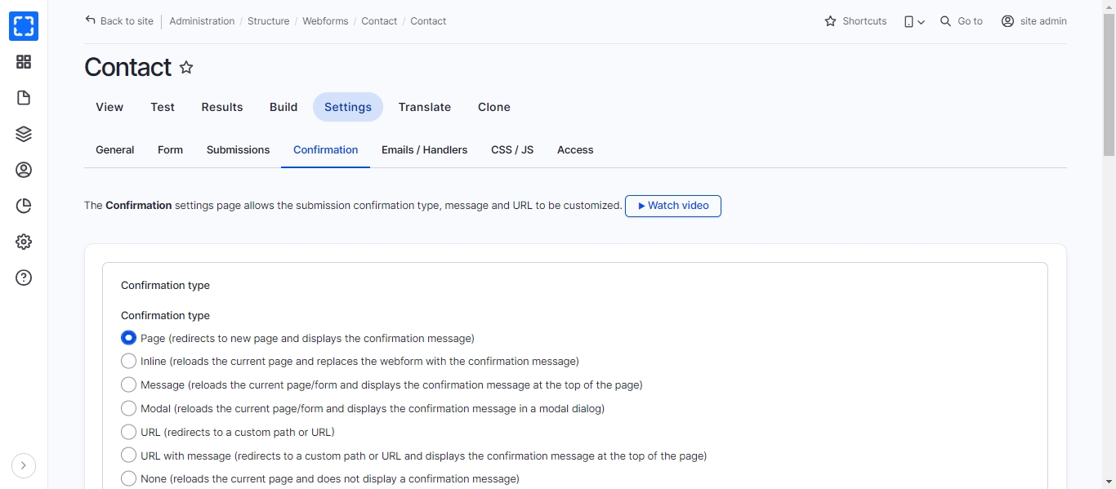Image resolution: width=1116 pixels, height=489 pixels.
Task: Switch to the Emails / Handlers tab
Action: click(424, 150)
